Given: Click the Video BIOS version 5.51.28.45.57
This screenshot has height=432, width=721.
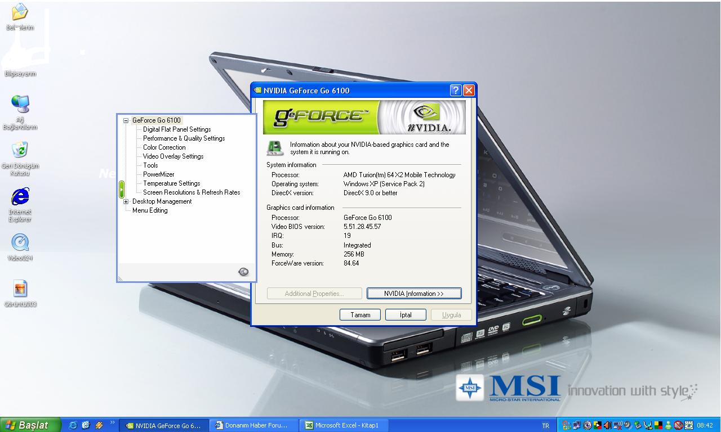Looking at the screenshot, I should click(362, 227).
